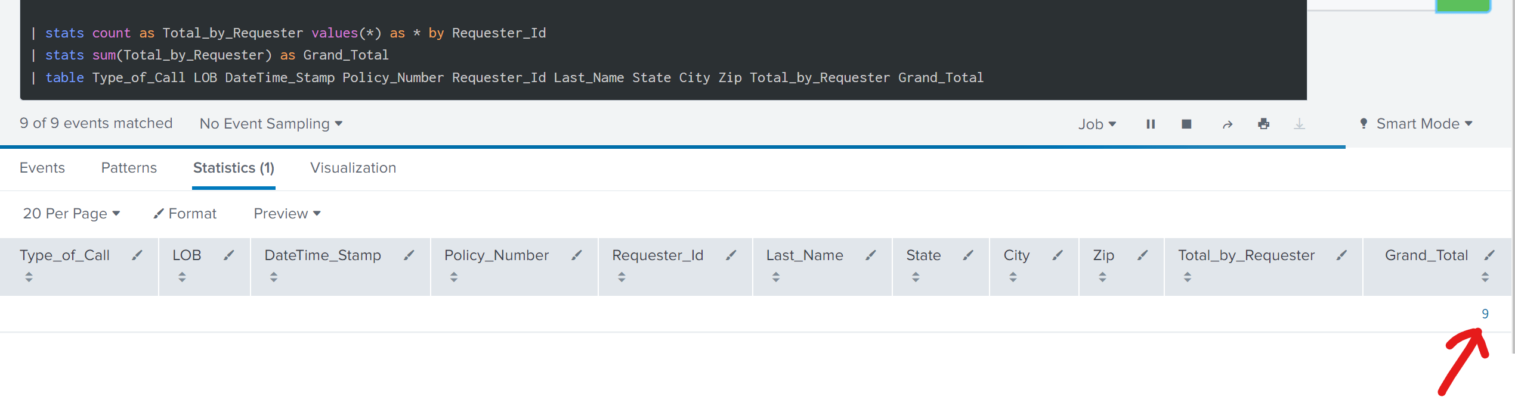This screenshot has height=397, width=1515.
Task: Click the Total_by_Requester column header text
Action: pos(1246,255)
